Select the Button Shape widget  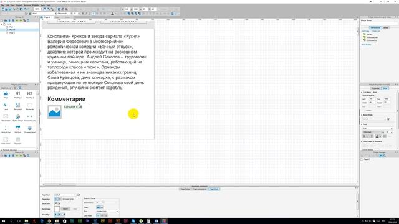coord(17,118)
